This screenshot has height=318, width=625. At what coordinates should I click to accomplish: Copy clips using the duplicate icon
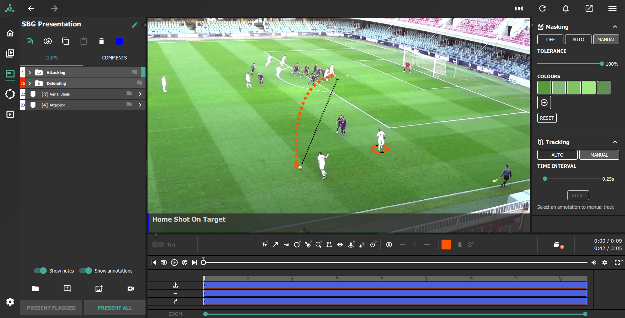tap(66, 41)
